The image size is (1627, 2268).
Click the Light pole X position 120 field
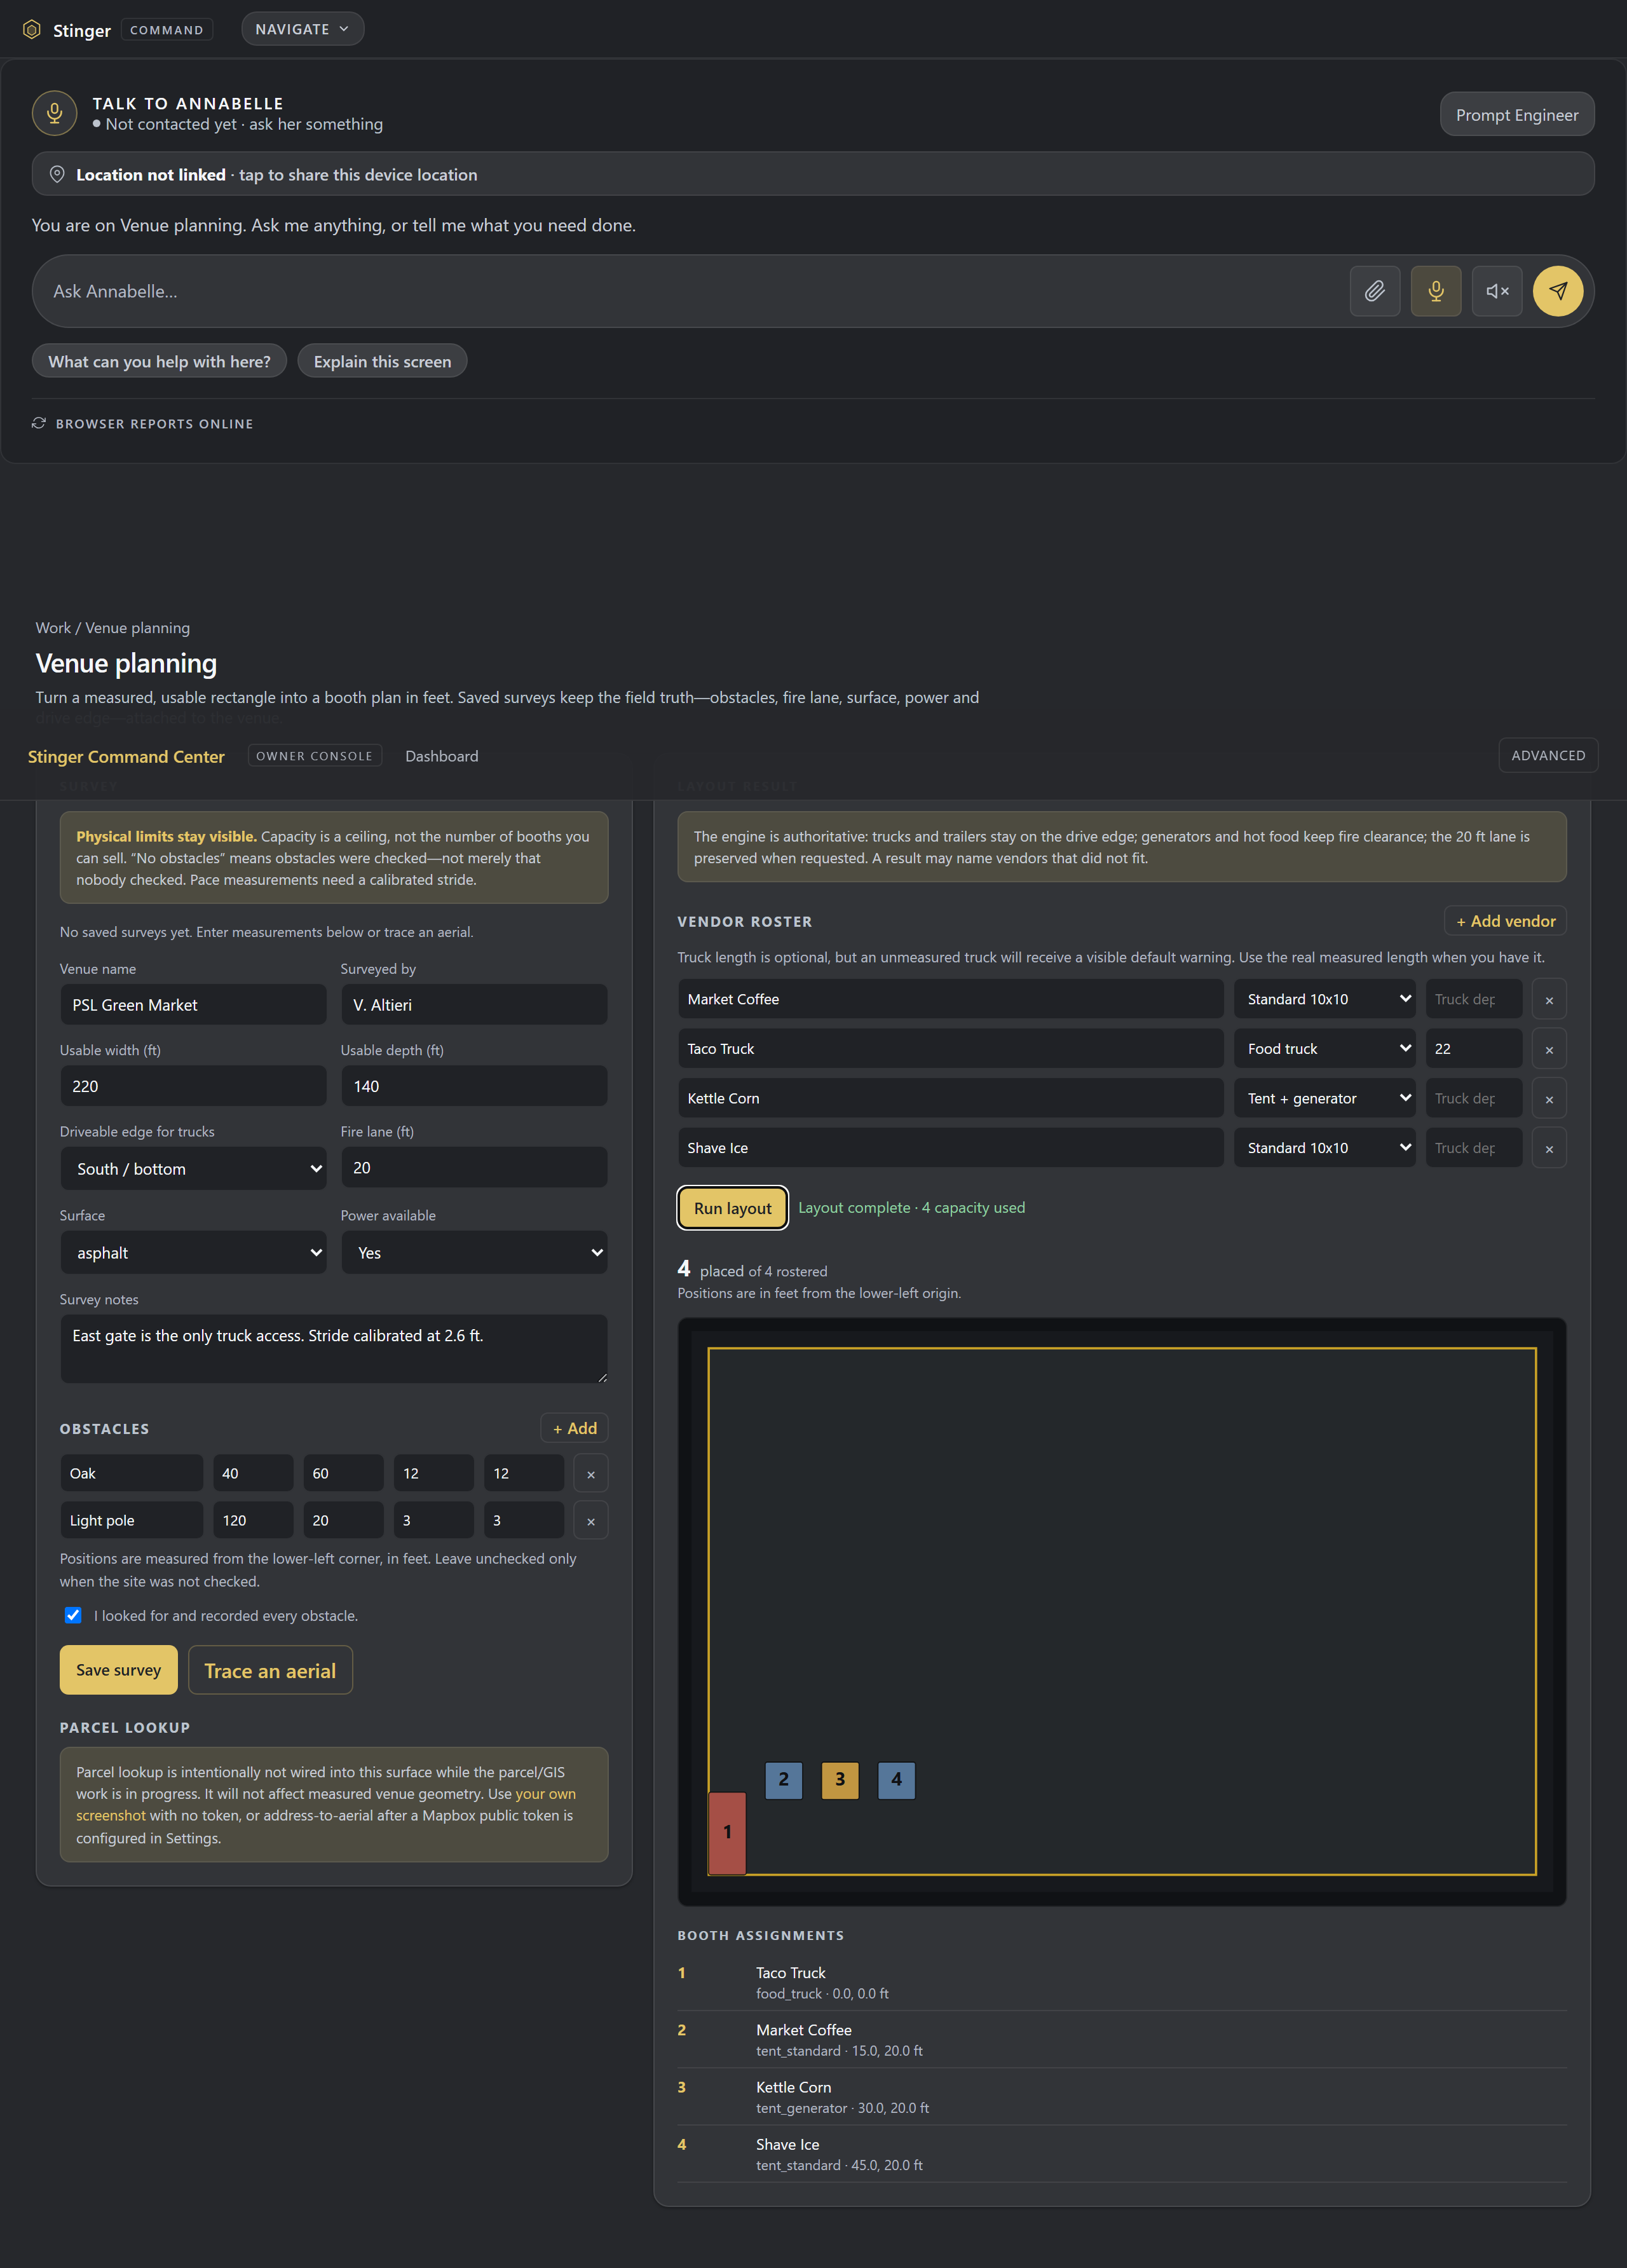coord(253,1520)
